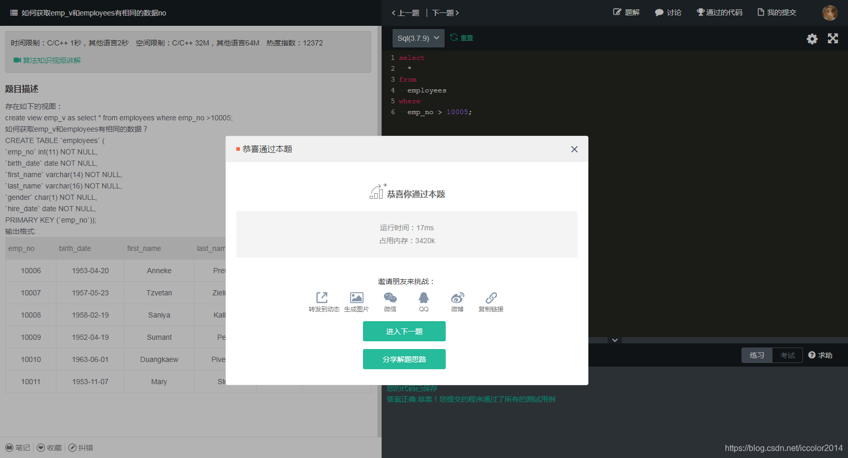Viewport: 848px width, 458px height.
Task: Click the 'first_name' column header
Action: pos(144,248)
